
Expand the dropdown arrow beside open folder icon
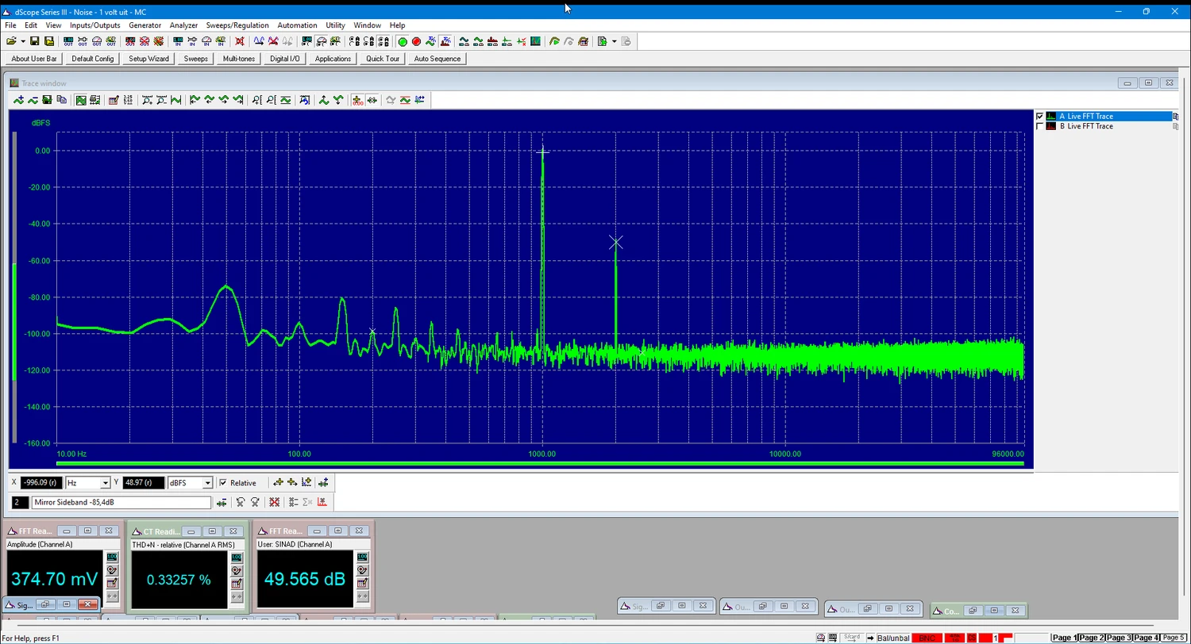22,42
